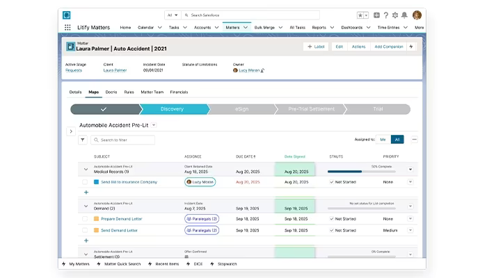Open the All search scope dropdown
This screenshot has width=487, height=278.
click(x=173, y=15)
